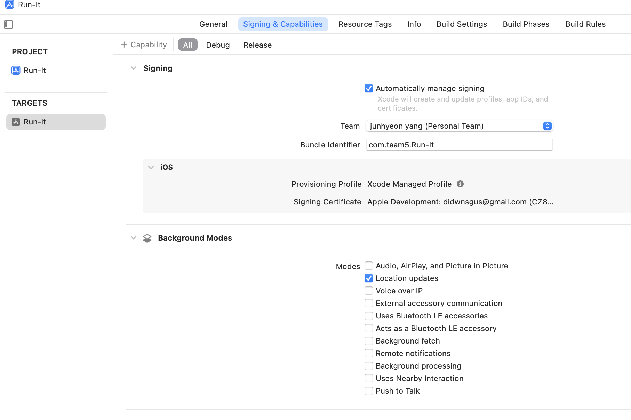Click the Run-It title bar app icon
Screen dimensions: 631x420
(x=10, y=5)
